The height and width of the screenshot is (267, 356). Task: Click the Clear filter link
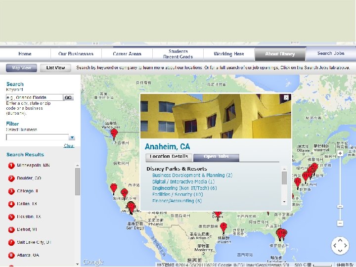click(x=69, y=145)
